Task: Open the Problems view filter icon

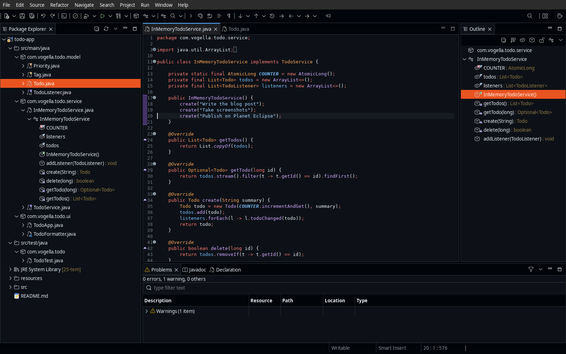Action: (531, 269)
